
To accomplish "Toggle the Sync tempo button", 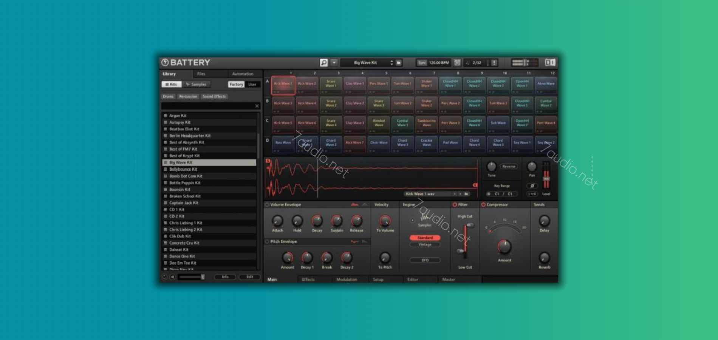I will [422, 63].
